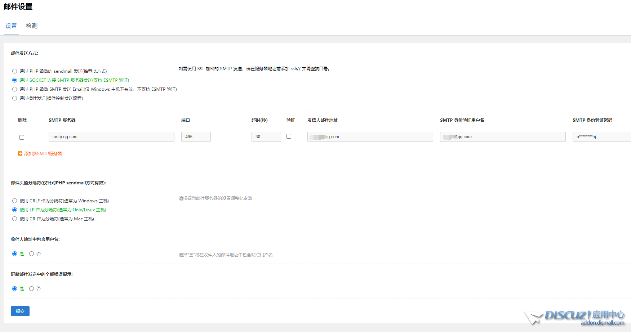The height and width of the screenshot is (332, 631).
Task: Click the 添加新SMTP服务器 link
Action: pos(43,154)
